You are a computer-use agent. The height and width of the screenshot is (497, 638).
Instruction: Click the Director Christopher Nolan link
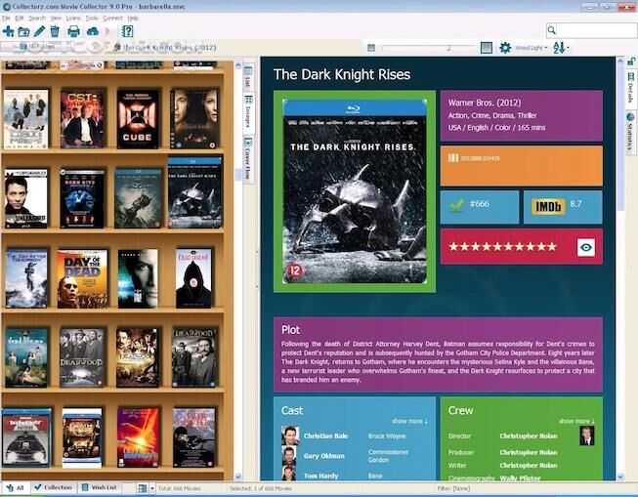[x=529, y=436]
